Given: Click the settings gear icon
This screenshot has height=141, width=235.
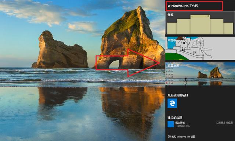Looking at the screenshot, I should (x=169, y=137).
